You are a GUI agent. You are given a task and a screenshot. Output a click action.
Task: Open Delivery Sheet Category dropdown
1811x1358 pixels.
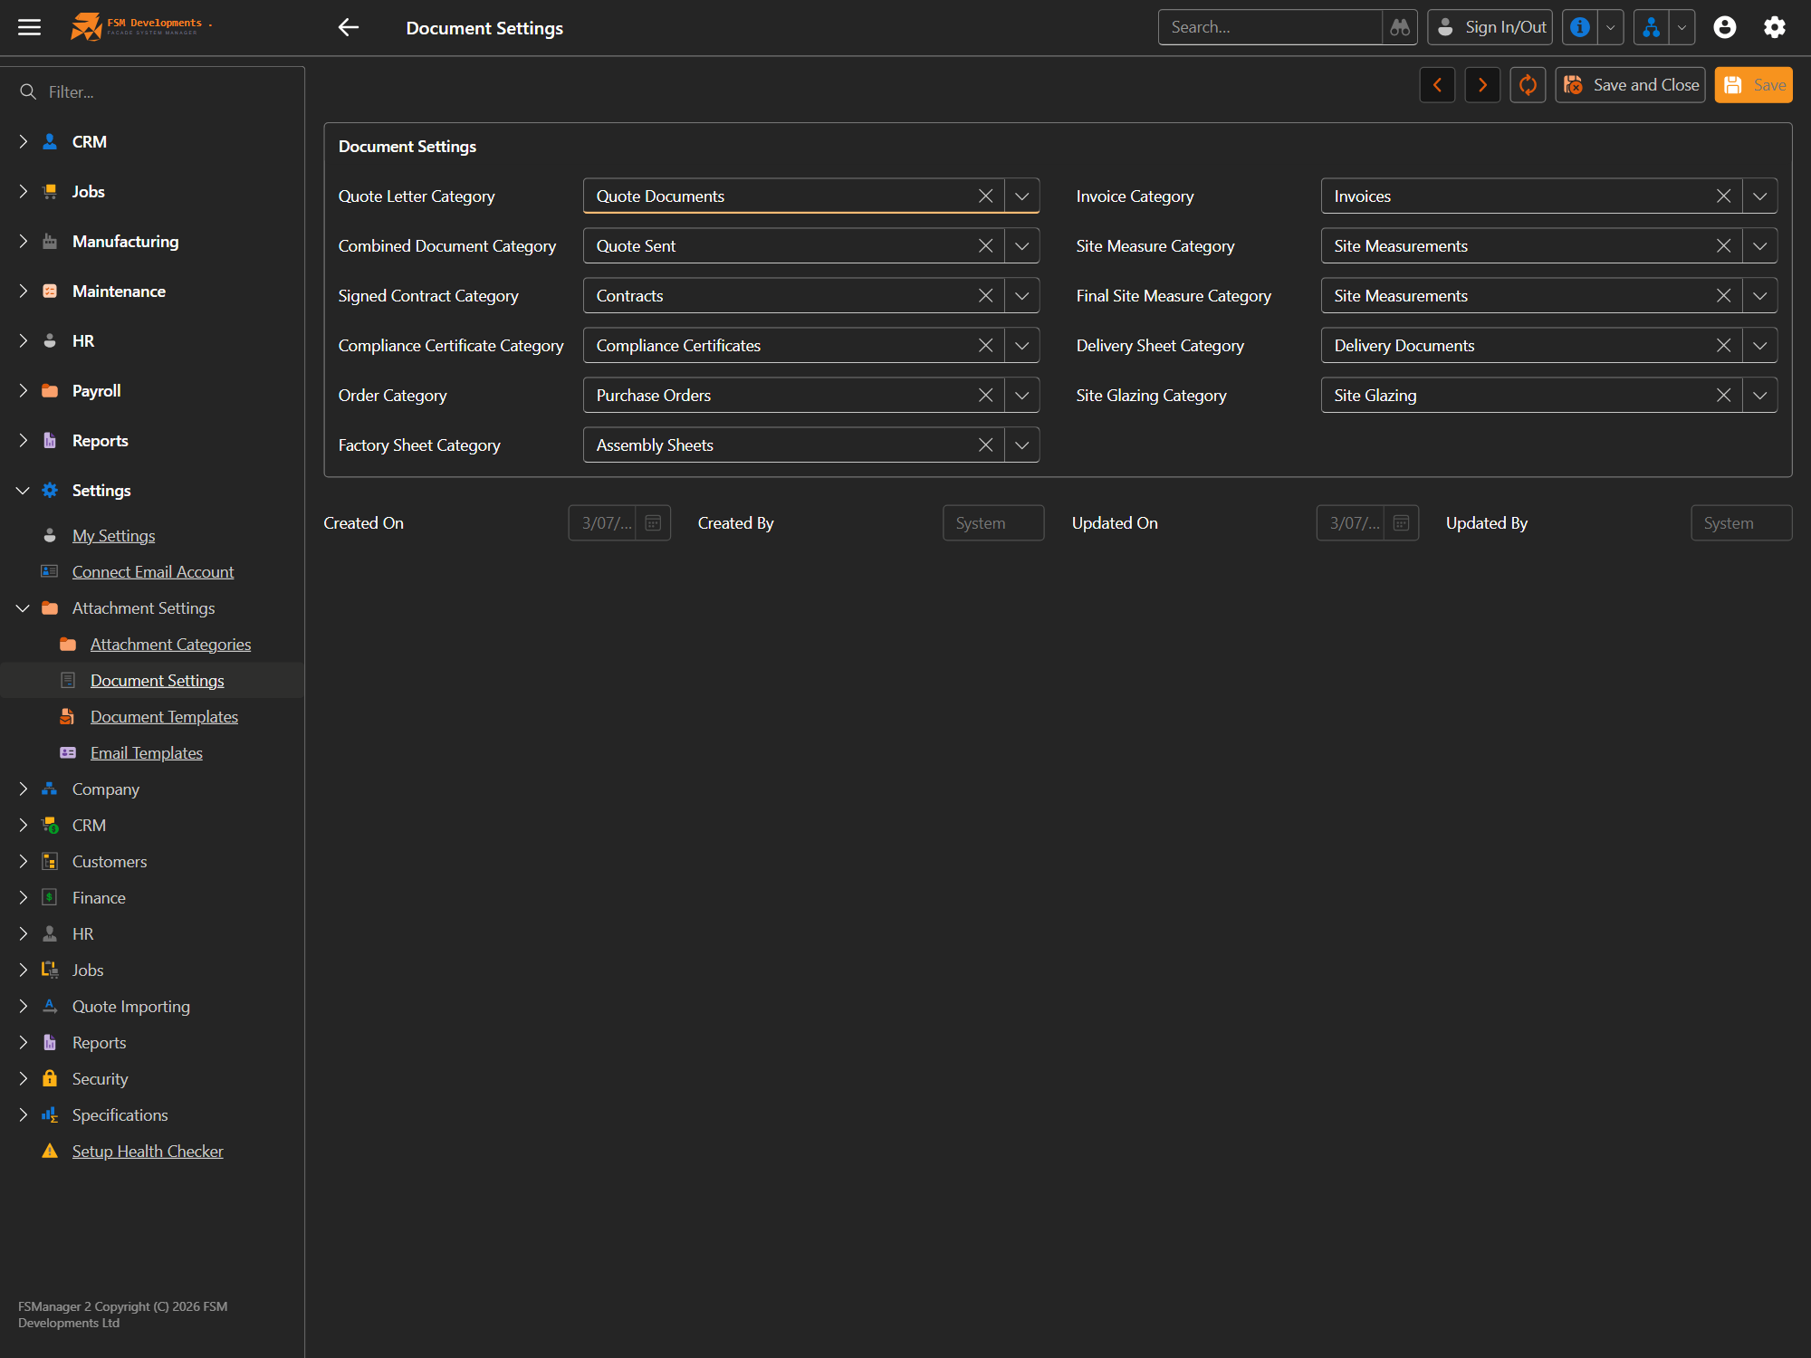click(1760, 346)
